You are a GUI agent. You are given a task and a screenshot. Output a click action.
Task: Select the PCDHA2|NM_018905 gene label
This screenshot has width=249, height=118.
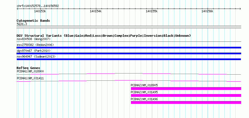(144, 85)
